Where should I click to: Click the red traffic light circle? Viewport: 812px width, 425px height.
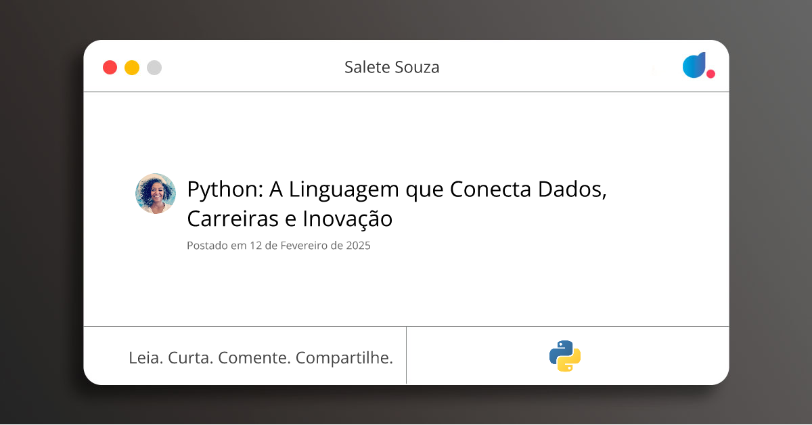tap(110, 67)
